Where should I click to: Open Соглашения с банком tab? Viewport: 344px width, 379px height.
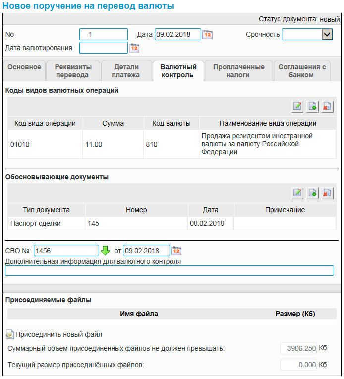[302, 71]
